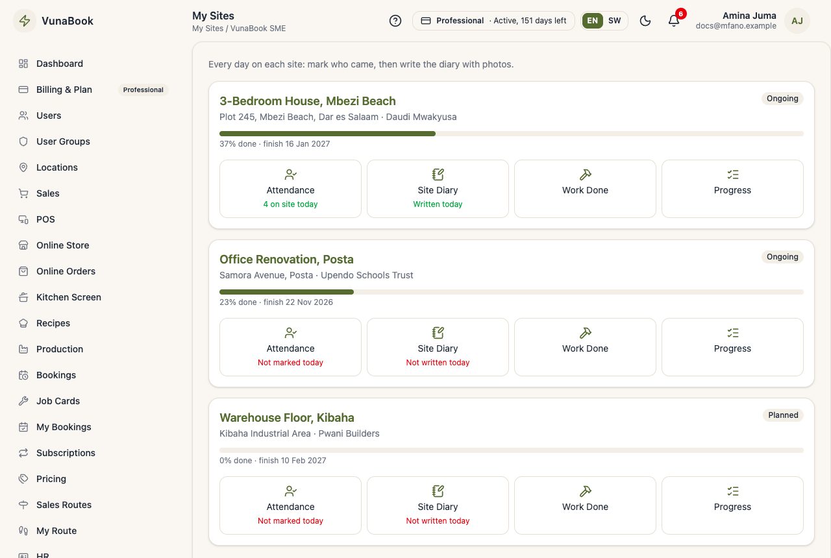Click the Sales cart icon in sidebar
831x558 pixels.
click(x=23, y=193)
